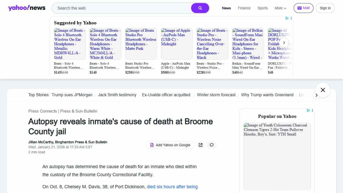
Task: Select the Yahoo News logo
Action: pos(27,8)
